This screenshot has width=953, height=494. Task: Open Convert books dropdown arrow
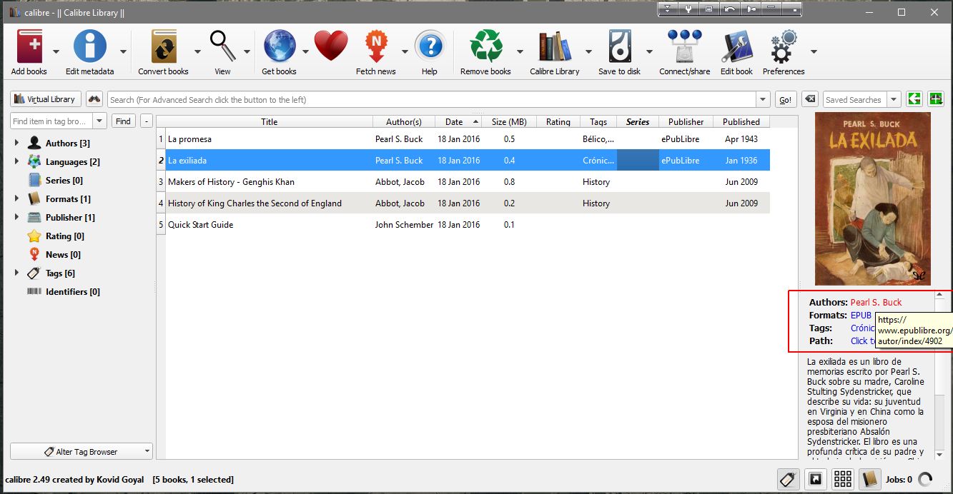[x=197, y=51]
